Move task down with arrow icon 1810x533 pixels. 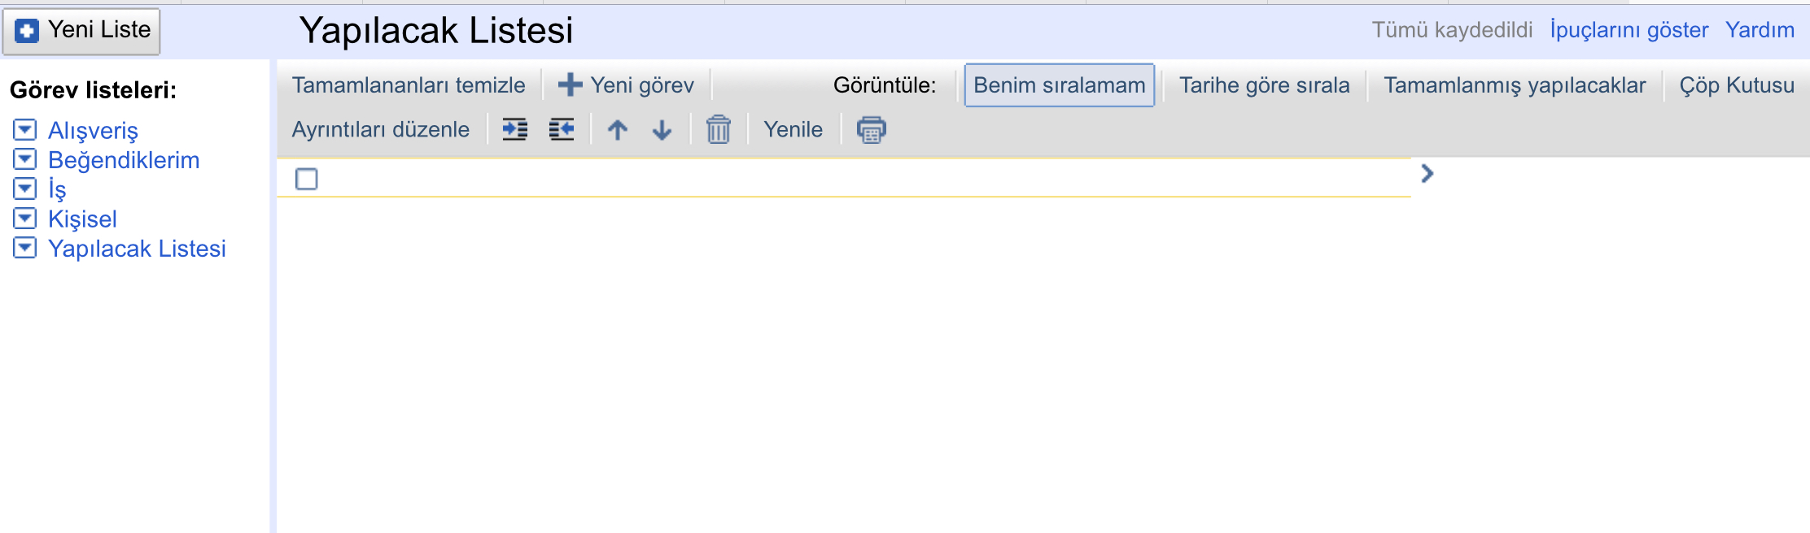pos(662,130)
